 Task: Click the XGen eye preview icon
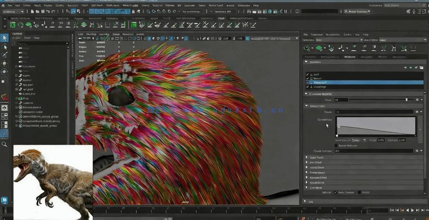(x=307, y=48)
